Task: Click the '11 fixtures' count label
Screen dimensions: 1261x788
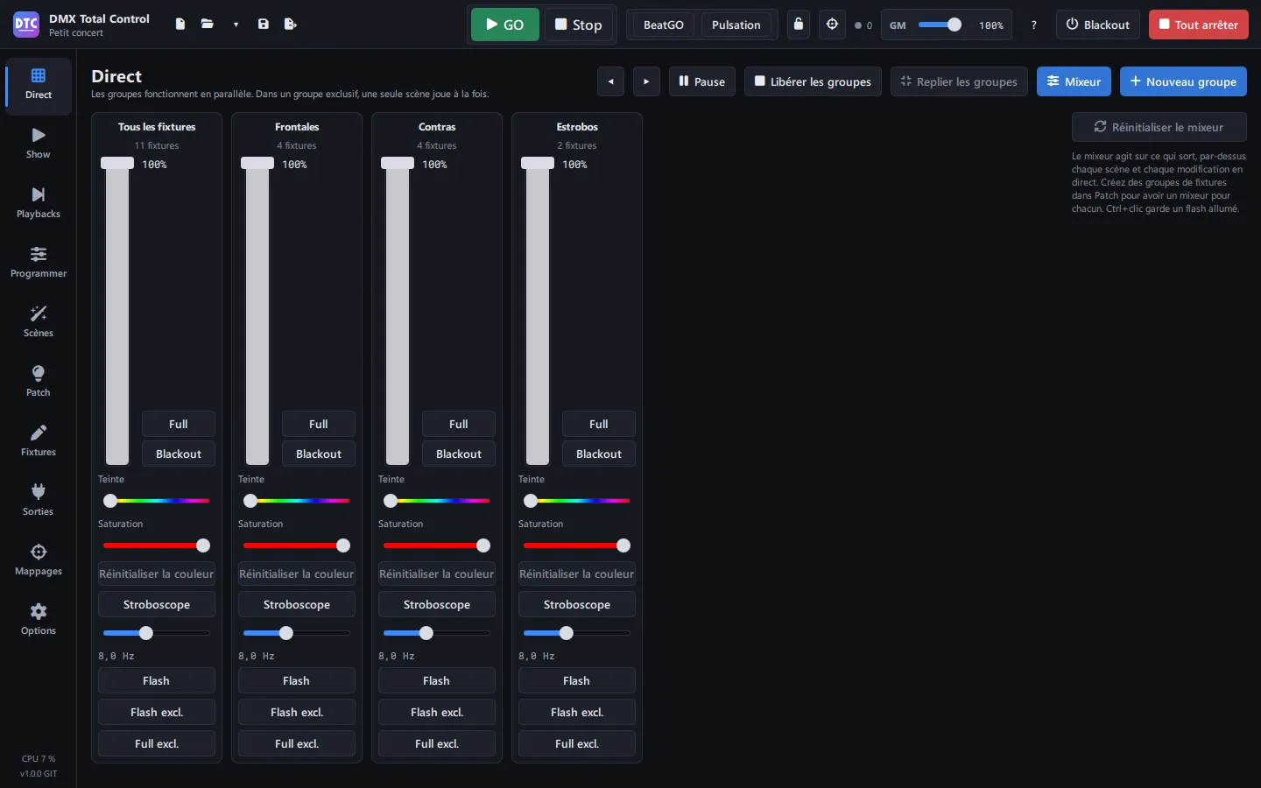Action: pos(157,145)
